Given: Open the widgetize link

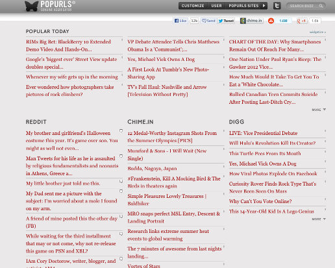Looking at the screenshot, I should click(x=317, y=32).
